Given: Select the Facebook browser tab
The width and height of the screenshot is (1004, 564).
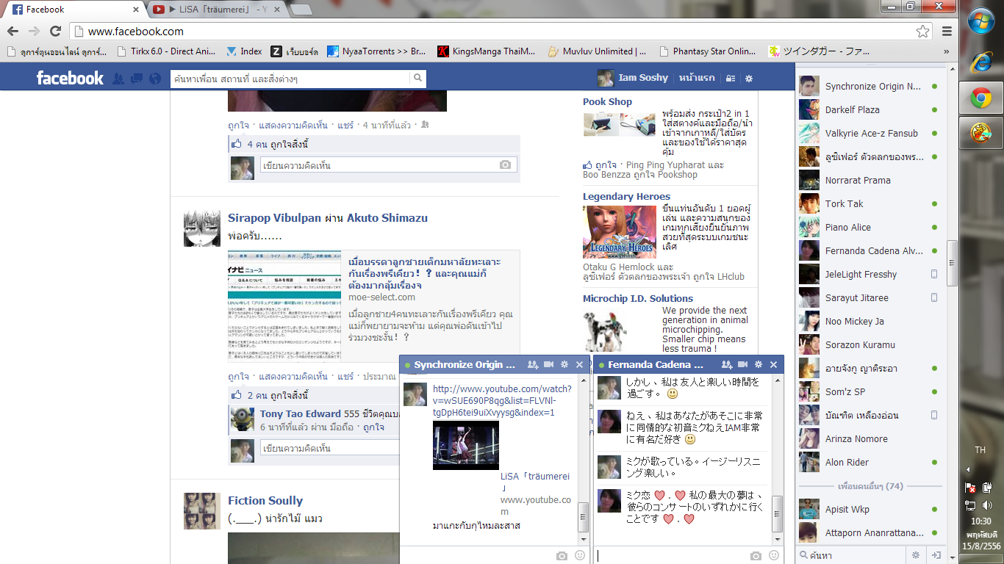Looking at the screenshot, I should (73, 10).
